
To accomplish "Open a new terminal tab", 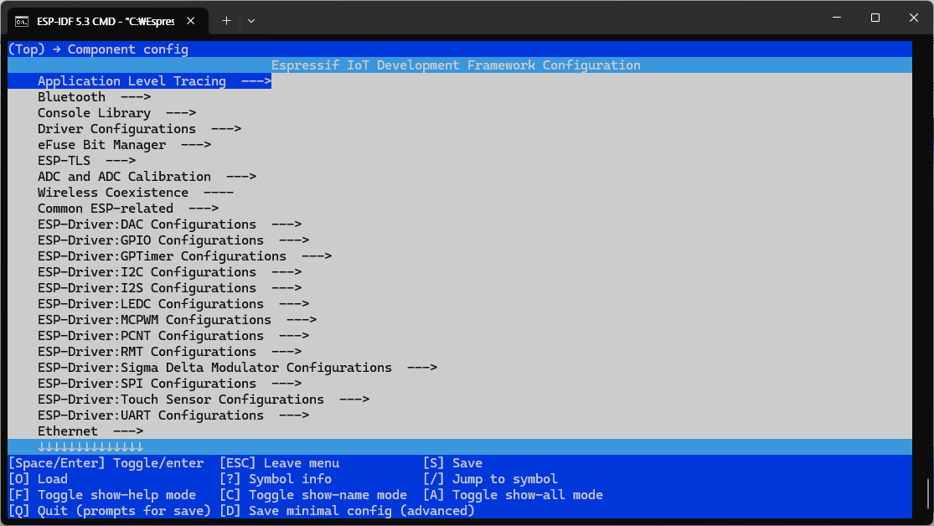I will pyautogui.click(x=226, y=21).
